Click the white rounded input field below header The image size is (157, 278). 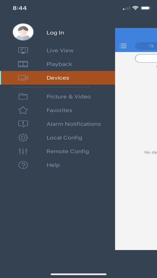146,58
